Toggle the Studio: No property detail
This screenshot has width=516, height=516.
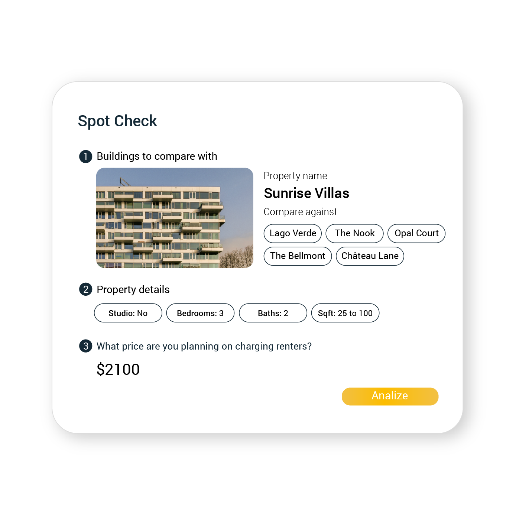[x=128, y=313]
